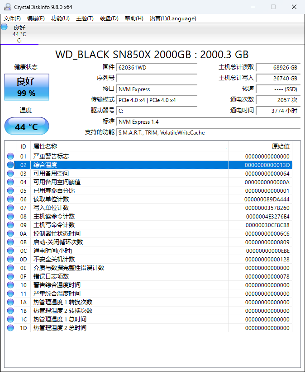This screenshot has height=372, width=305.
Task: Click status orb for attribute 07 写入单位计数
Action: [x=10, y=208]
